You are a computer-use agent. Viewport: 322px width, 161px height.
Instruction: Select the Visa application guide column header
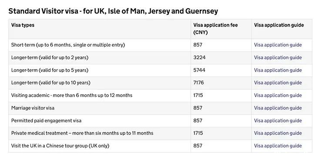[x=279, y=25]
